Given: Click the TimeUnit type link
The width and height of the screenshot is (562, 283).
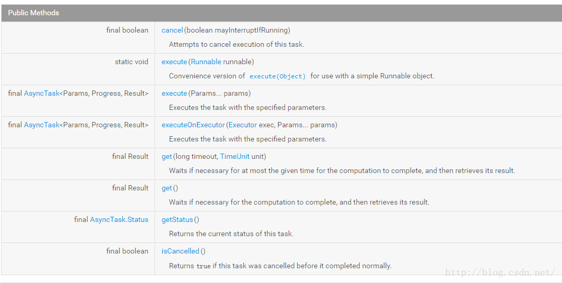Looking at the screenshot, I should click(x=234, y=156).
